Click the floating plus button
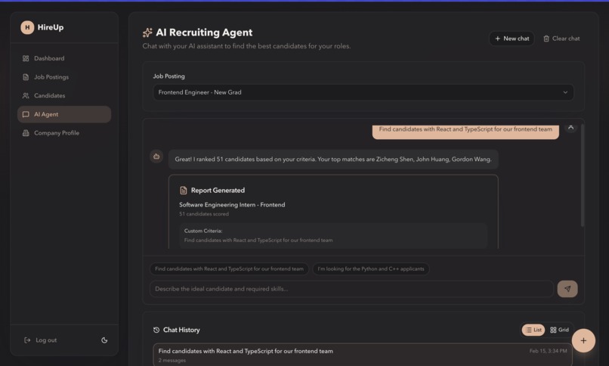The width and height of the screenshot is (609, 366). (x=583, y=341)
